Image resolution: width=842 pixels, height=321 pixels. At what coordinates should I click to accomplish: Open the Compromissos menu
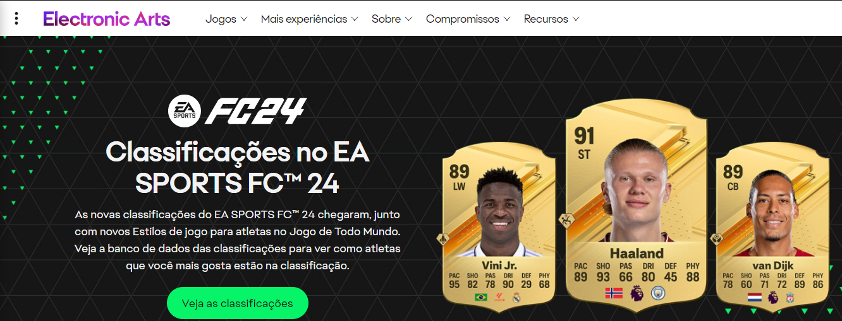coord(468,19)
